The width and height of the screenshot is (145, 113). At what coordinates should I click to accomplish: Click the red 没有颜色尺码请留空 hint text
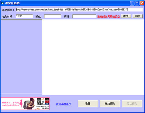tap(108, 17)
